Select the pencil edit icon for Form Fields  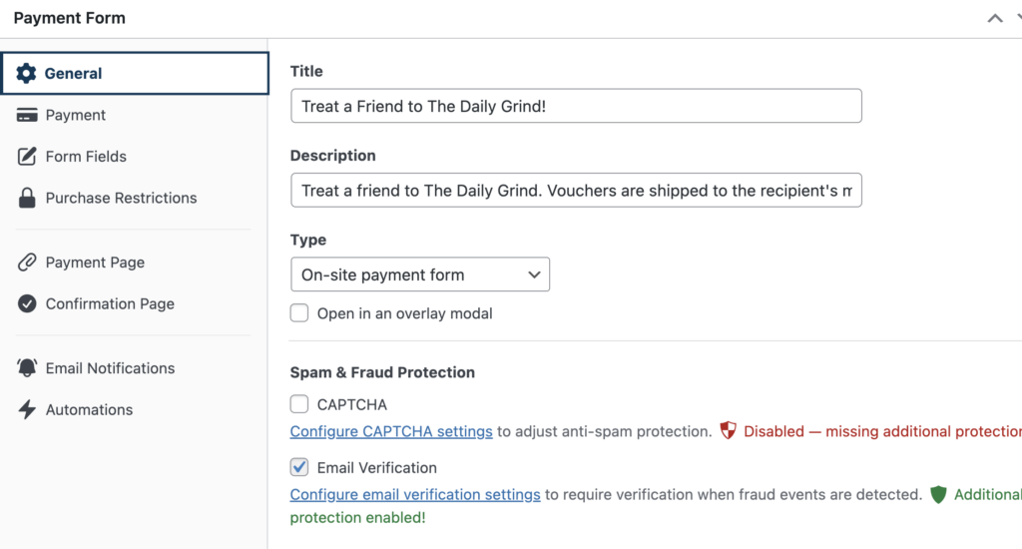point(27,157)
